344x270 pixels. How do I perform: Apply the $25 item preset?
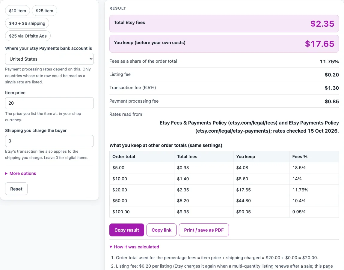coord(44,11)
